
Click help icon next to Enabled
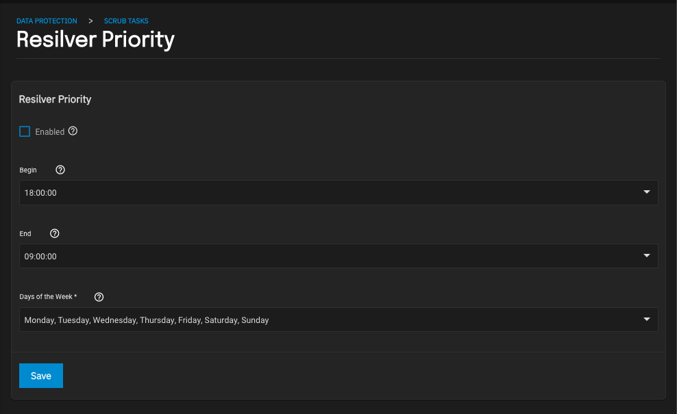click(x=73, y=131)
